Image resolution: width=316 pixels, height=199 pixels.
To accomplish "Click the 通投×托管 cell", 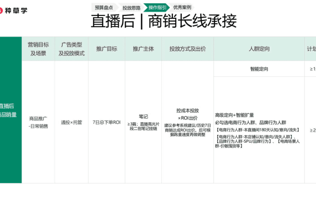I will (x=72, y=122).
